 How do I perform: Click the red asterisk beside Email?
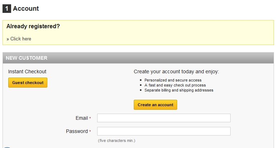click(90, 118)
